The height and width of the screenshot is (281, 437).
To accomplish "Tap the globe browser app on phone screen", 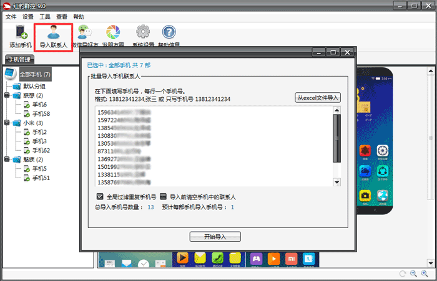I will point(383,196).
